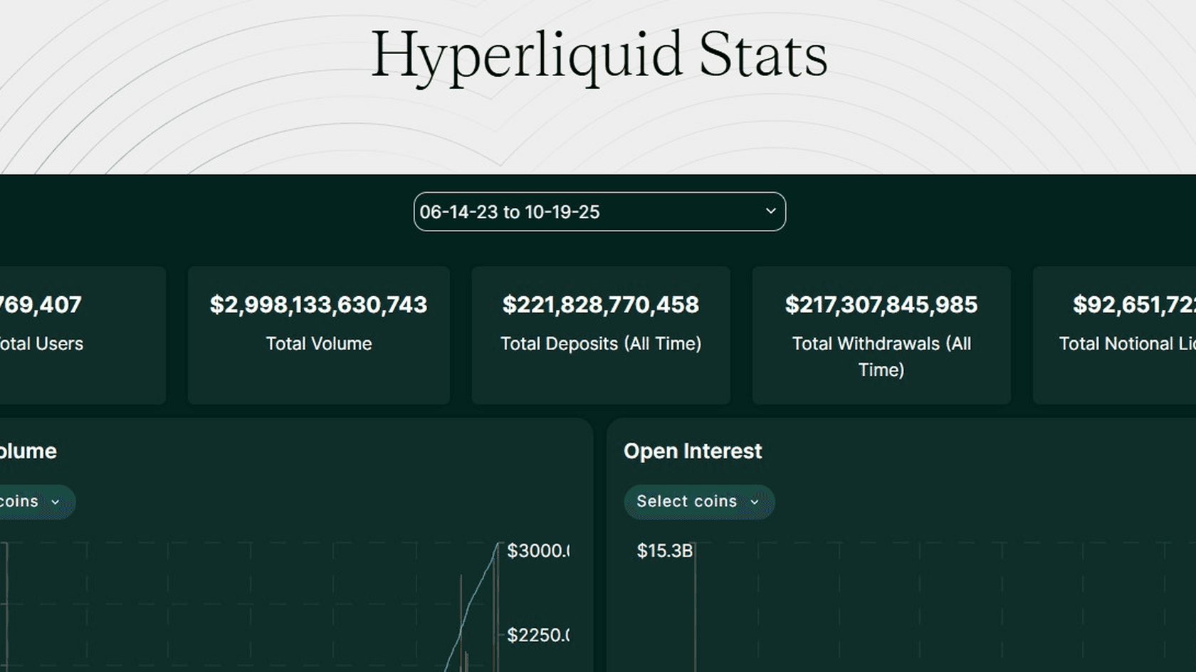Click the $15.3B axis label

tap(664, 551)
